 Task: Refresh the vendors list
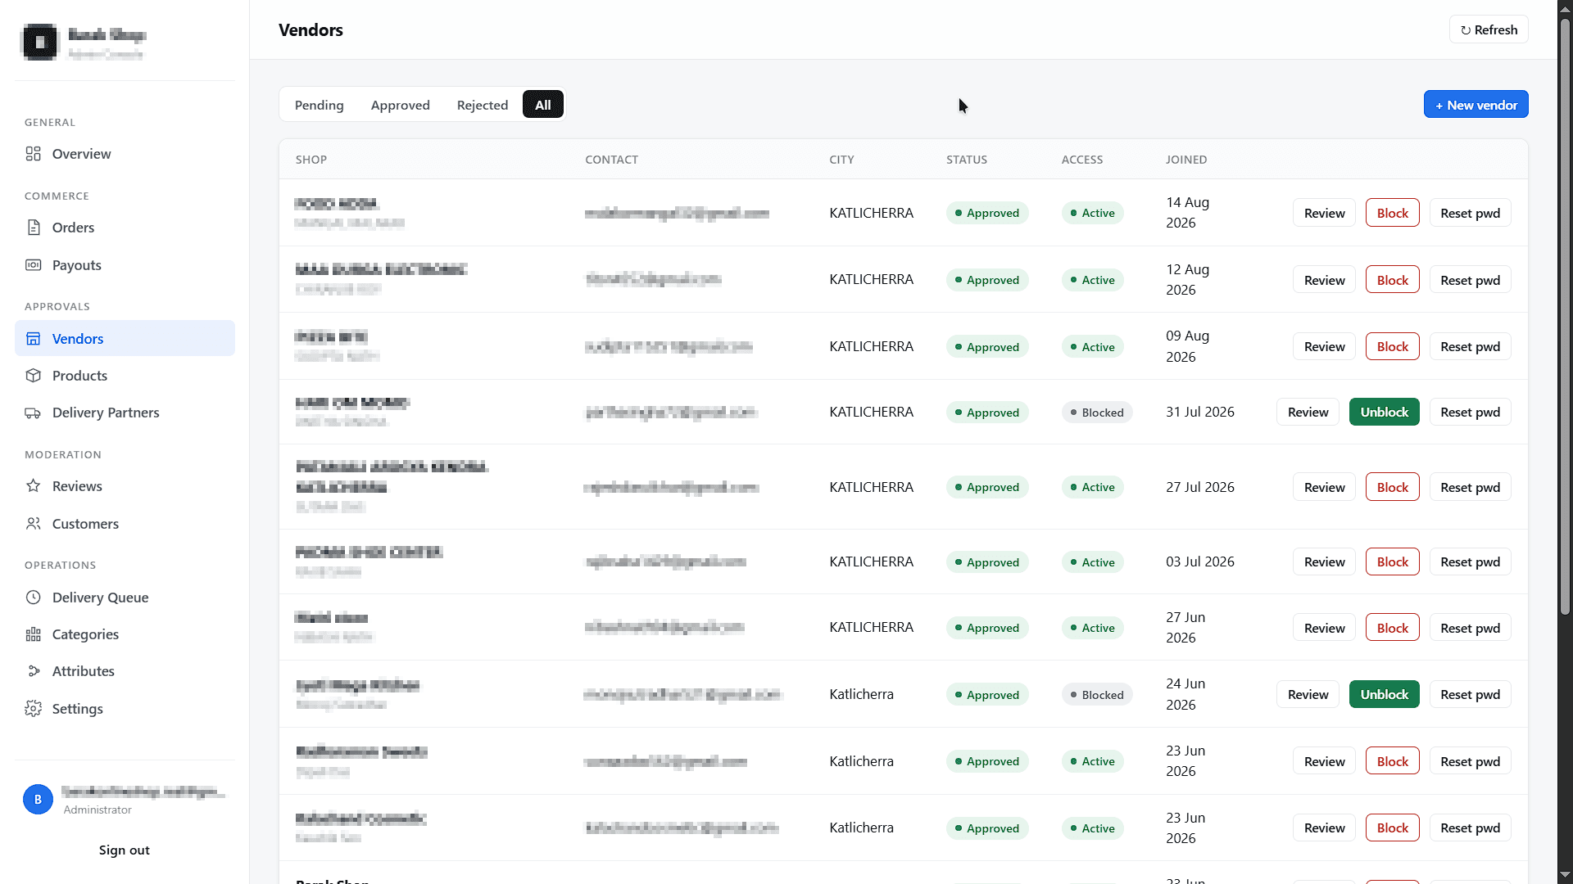tap(1489, 29)
